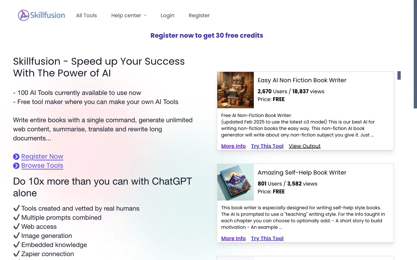Open the Help center menu
This screenshot has width=417, height=260.
(x=129, y=15)
